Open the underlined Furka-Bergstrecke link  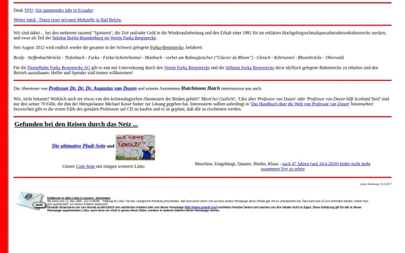[167, 47]
